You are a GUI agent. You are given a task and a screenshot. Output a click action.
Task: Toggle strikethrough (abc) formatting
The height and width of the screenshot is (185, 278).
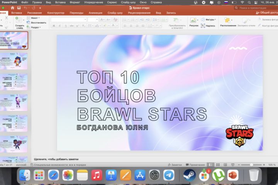pyautogui.click(x=72, y=26)
